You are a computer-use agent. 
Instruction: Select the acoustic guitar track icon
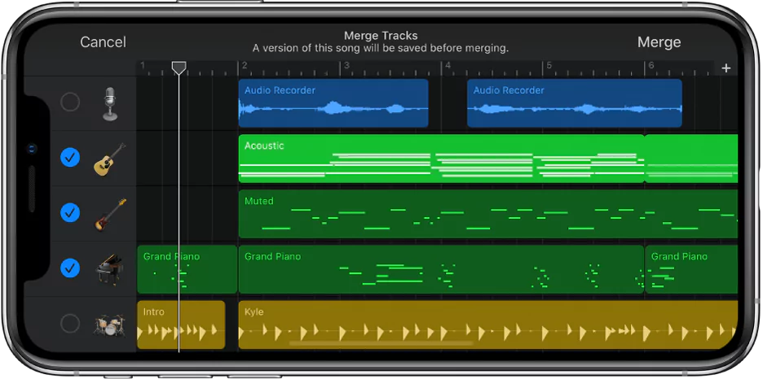click(x=109, y=159)
